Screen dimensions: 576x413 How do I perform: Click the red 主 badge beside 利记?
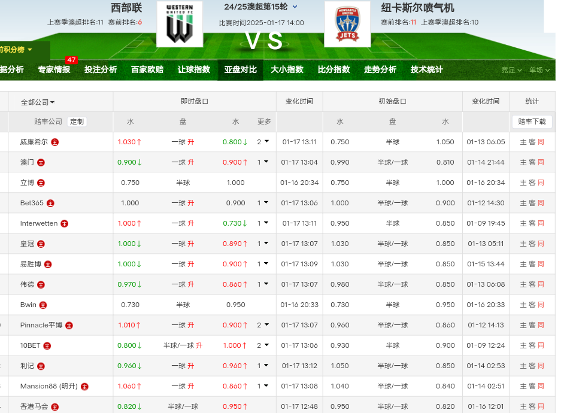[41, 366]
